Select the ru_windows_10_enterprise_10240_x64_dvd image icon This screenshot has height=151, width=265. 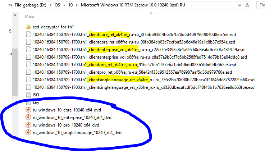[x=28, y=118]
